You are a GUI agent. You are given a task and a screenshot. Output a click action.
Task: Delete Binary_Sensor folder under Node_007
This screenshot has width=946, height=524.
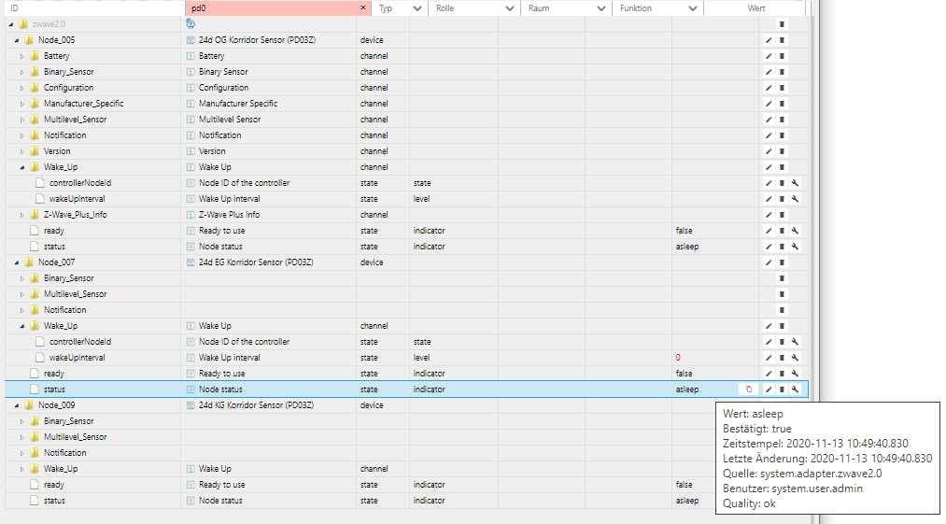[x=782, y=278]
